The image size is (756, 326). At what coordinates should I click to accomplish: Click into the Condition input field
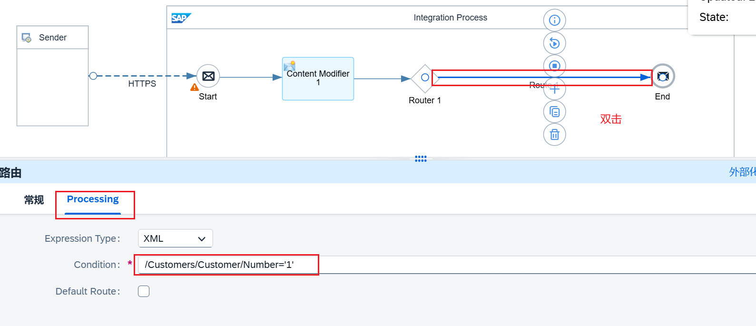pos(428,265)
